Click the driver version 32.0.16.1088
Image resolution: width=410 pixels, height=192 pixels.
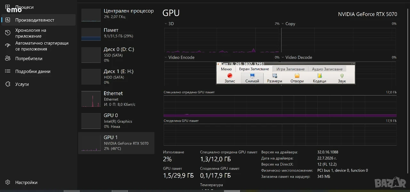tap(328, 152)
